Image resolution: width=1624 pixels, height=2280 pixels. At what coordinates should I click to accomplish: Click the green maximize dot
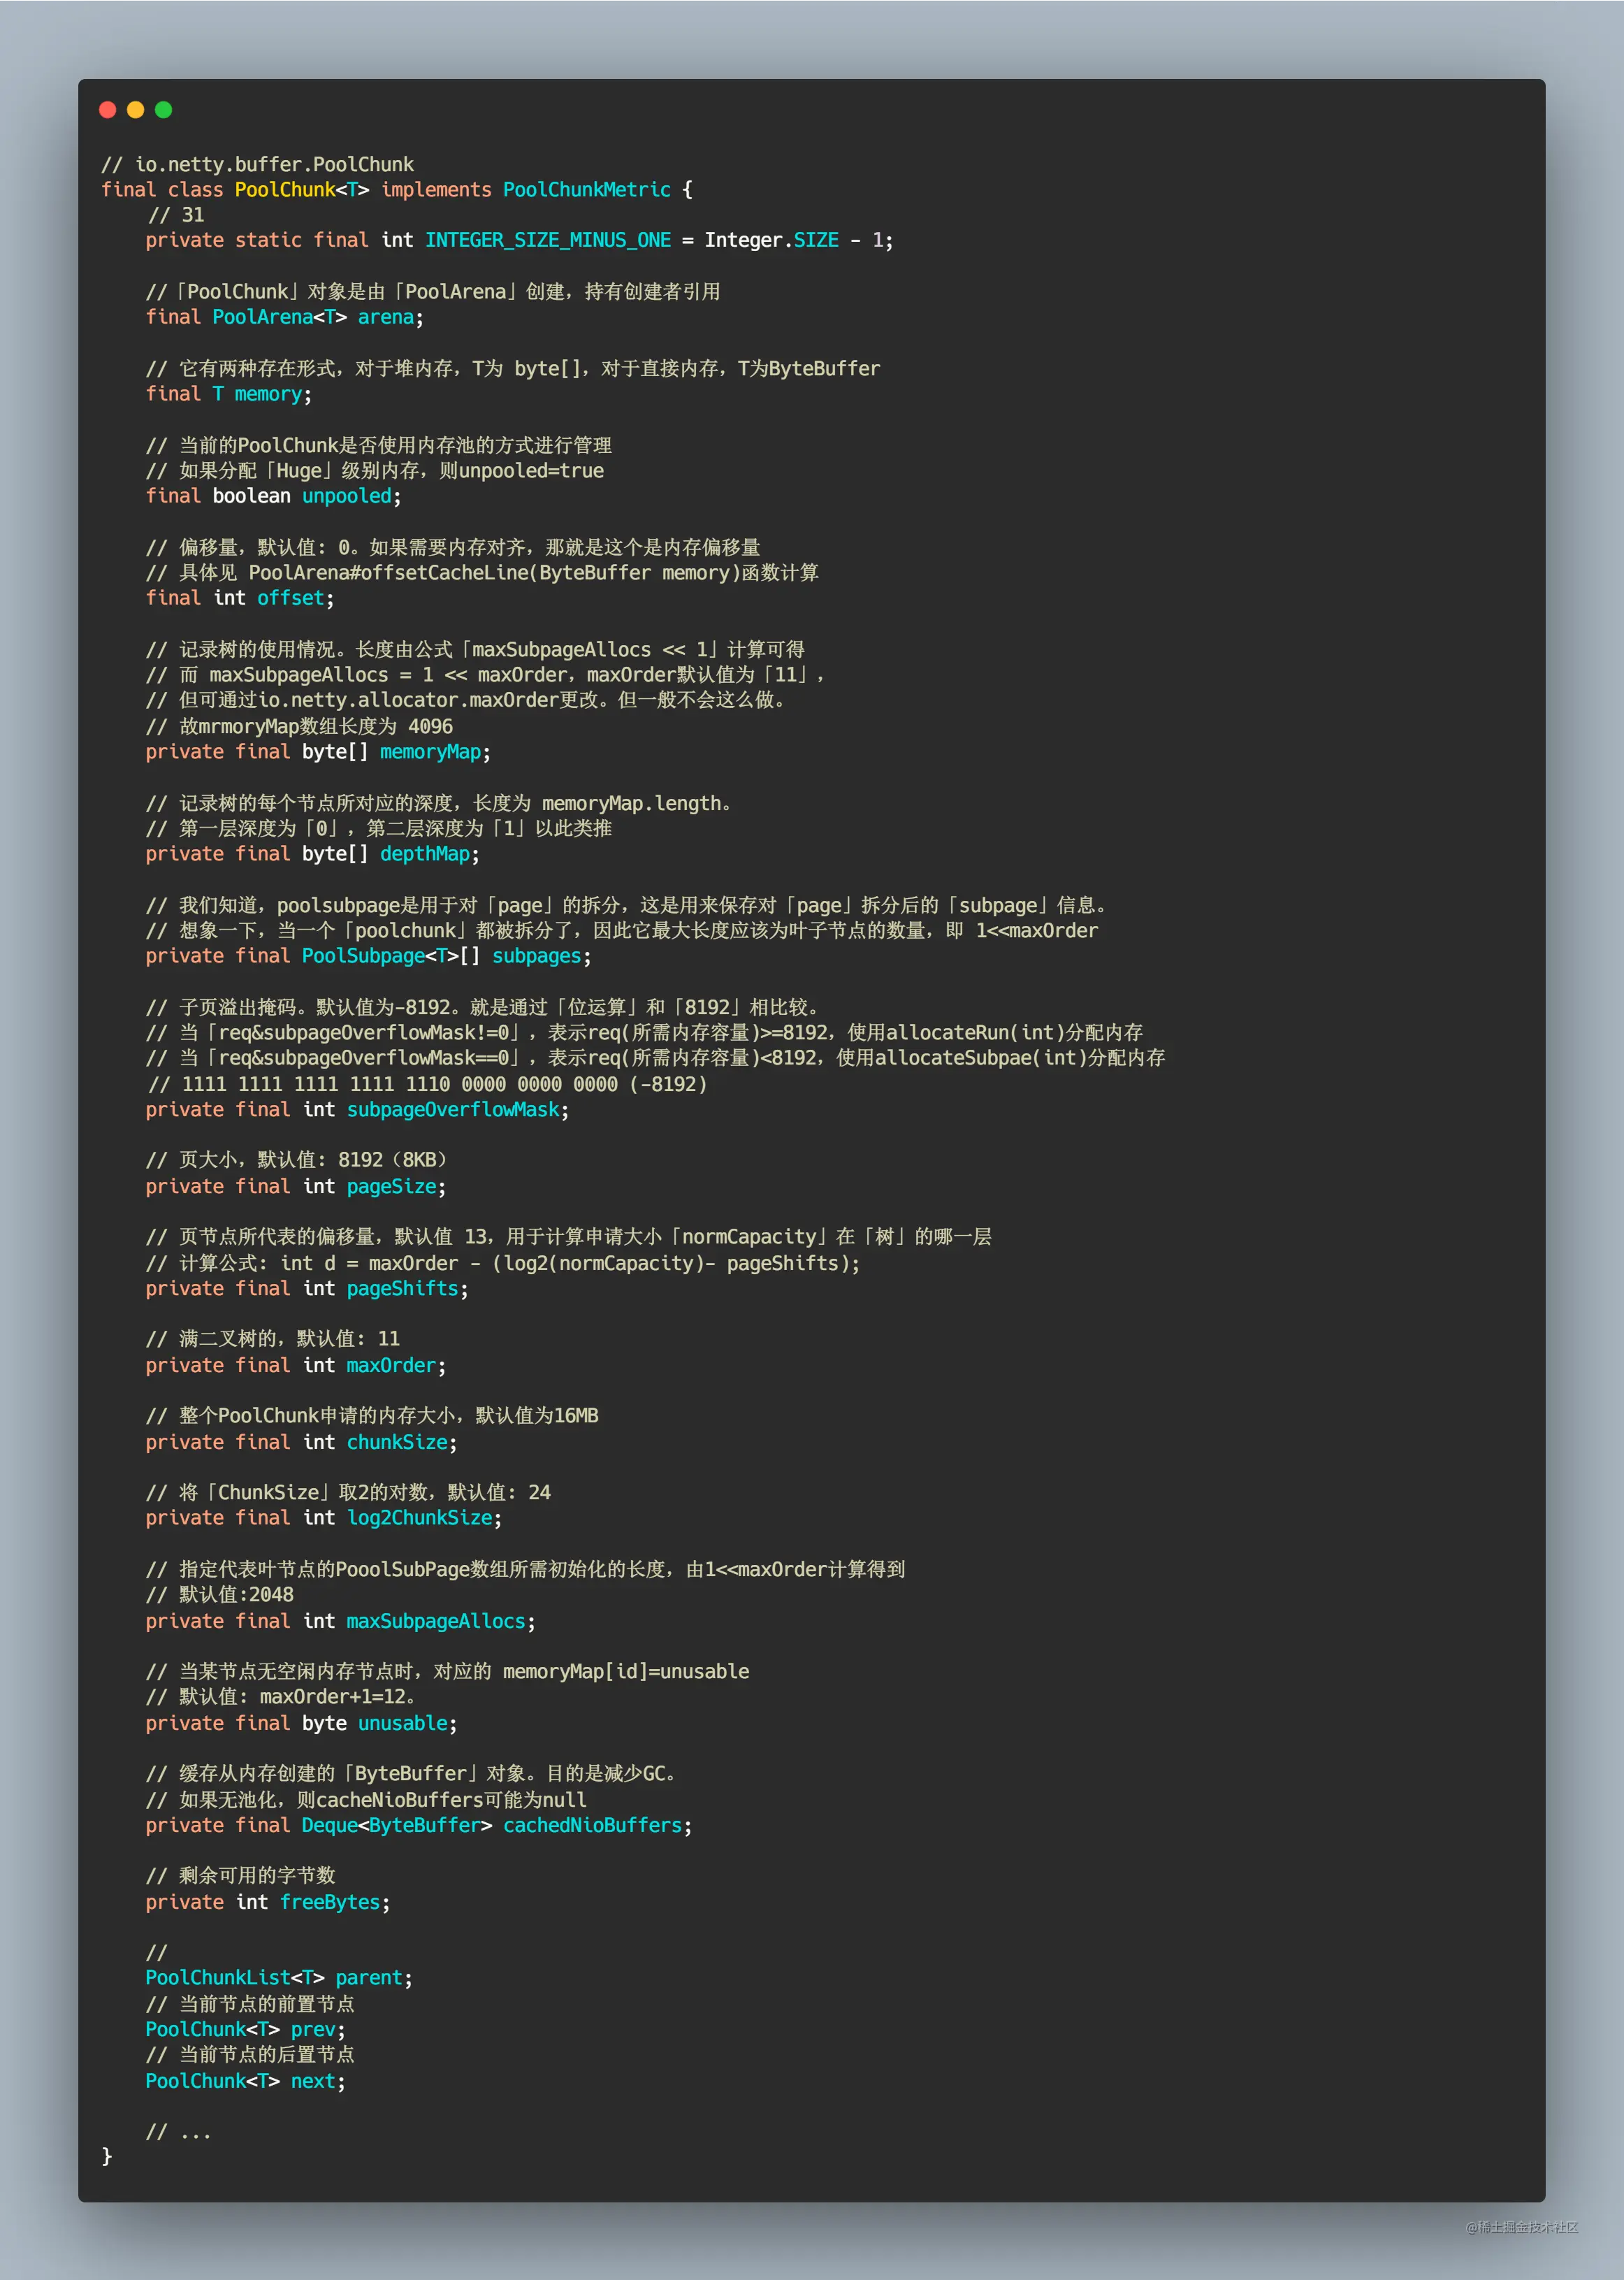[164, 110]
